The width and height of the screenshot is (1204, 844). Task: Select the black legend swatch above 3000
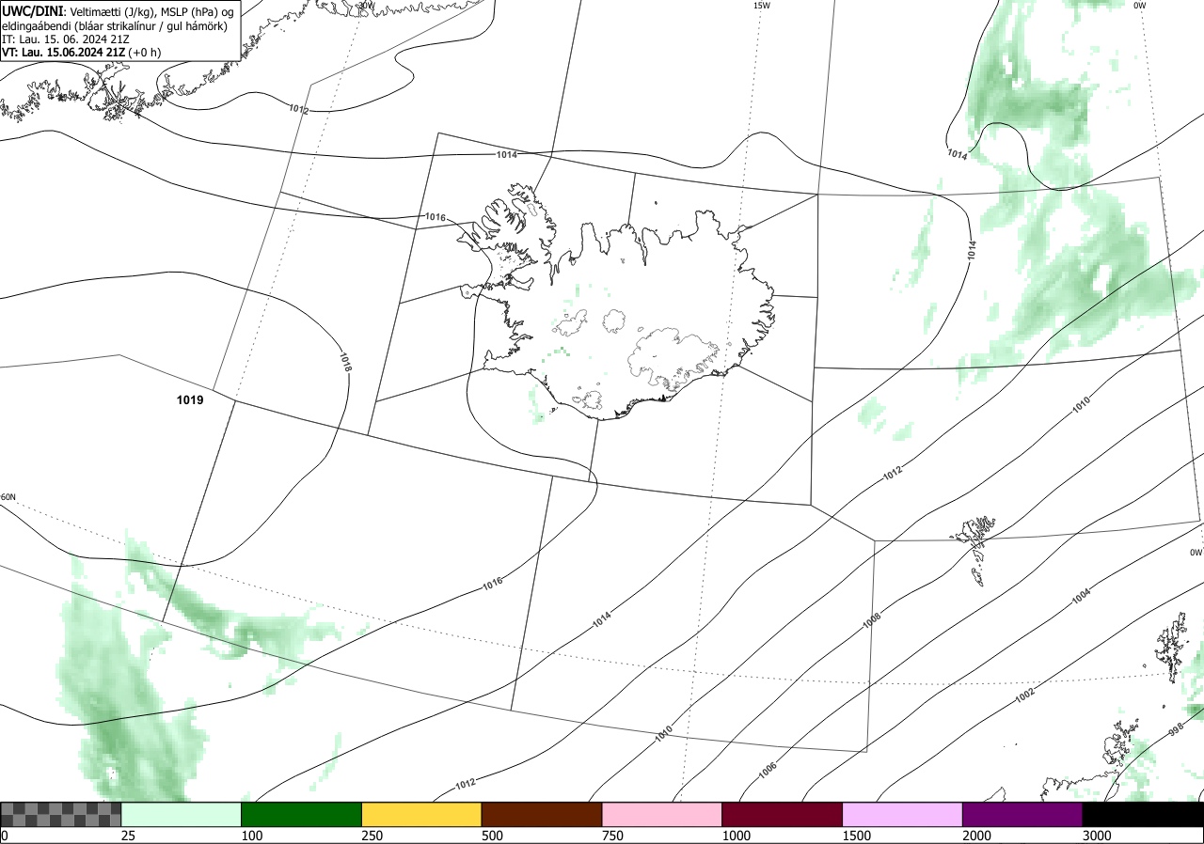[x=1143, y=814]
